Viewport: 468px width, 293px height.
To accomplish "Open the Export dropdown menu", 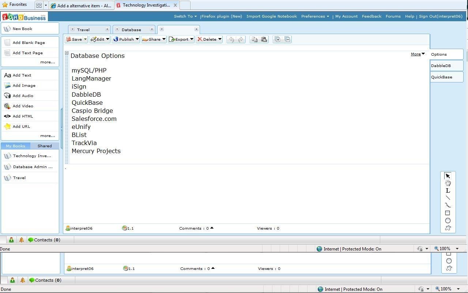I will [x=192, y=39].
